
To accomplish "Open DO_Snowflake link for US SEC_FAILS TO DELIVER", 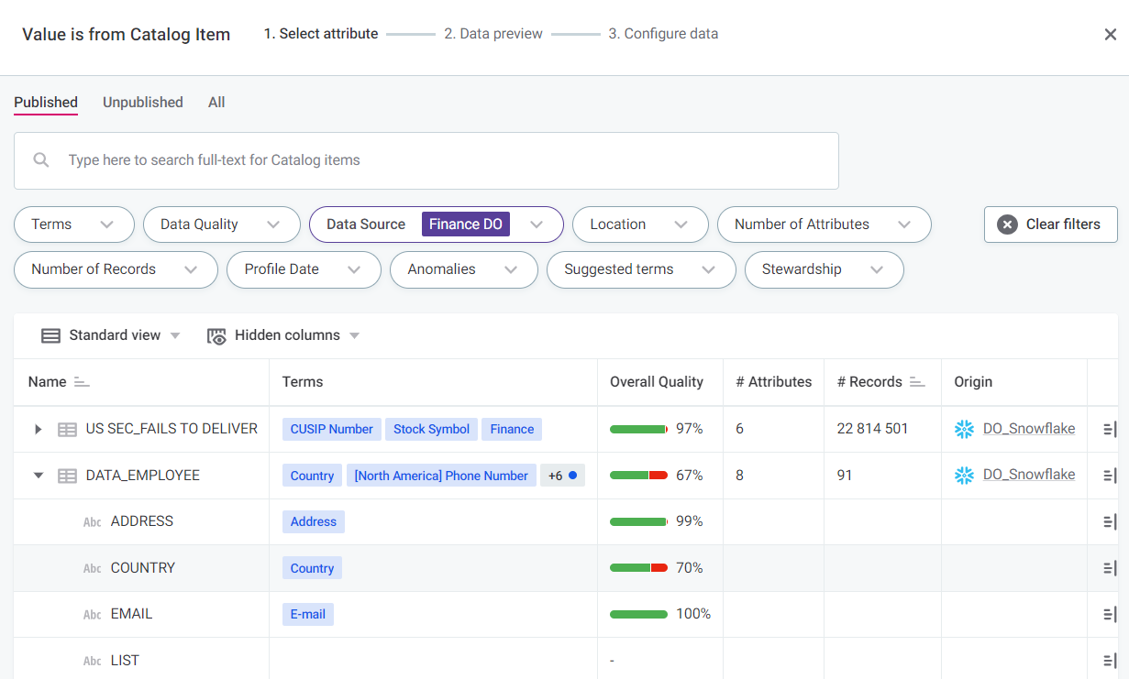I will [1028, 429].
